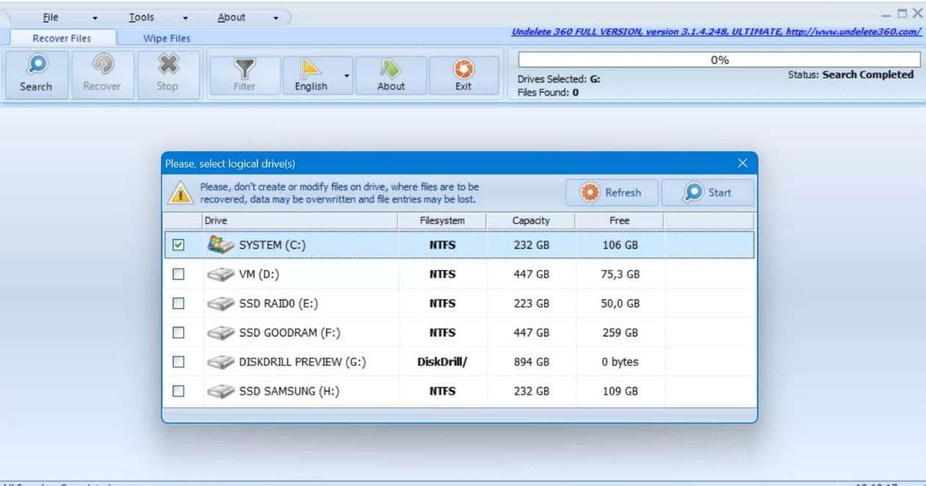This screenshot has width=926, height=486.
Task: Click the 75,3 GB free value
Action: coord(620,275)
